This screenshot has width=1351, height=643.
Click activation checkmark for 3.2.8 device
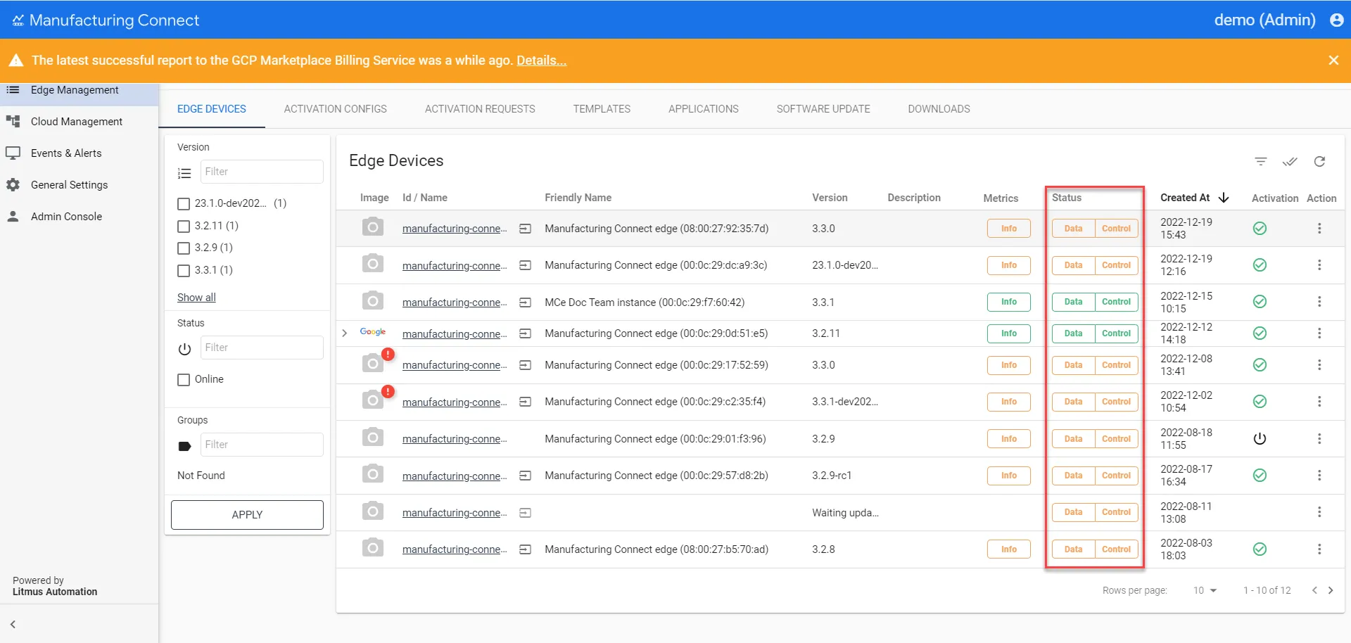tap(1260, 549)
